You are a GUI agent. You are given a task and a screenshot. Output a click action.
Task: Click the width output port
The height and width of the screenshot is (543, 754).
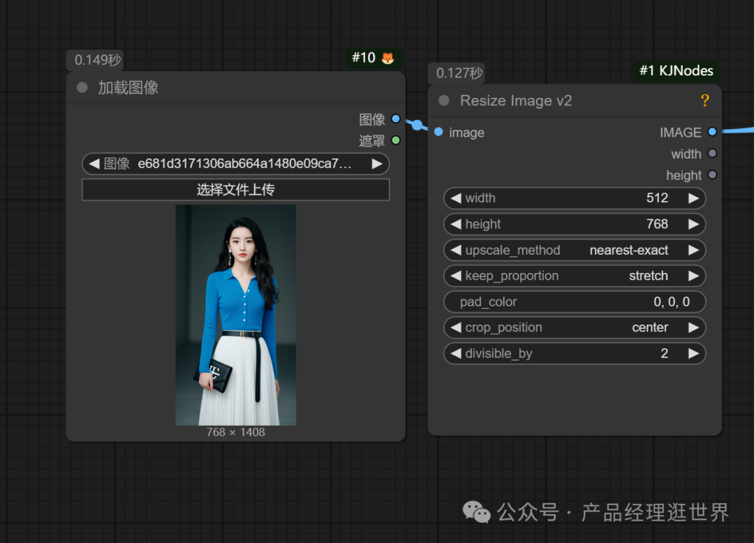pyautogui.click(x=713, y=154)
